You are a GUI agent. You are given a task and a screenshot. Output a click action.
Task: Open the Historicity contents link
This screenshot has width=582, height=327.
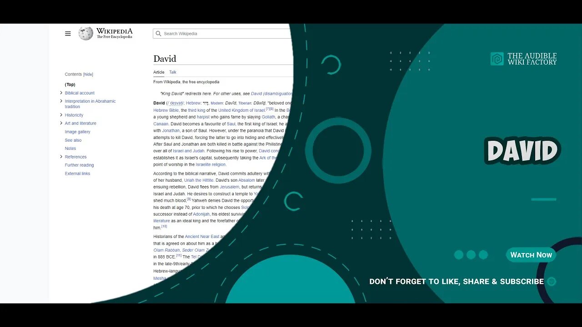74,115
